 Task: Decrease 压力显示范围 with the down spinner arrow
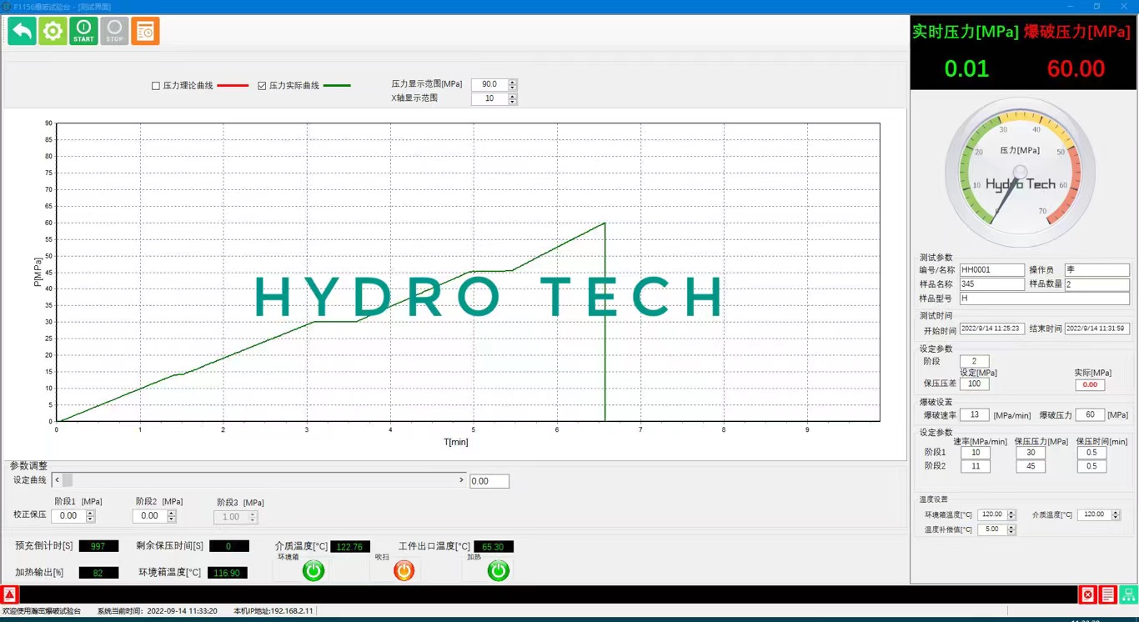(x=513, y=88)
